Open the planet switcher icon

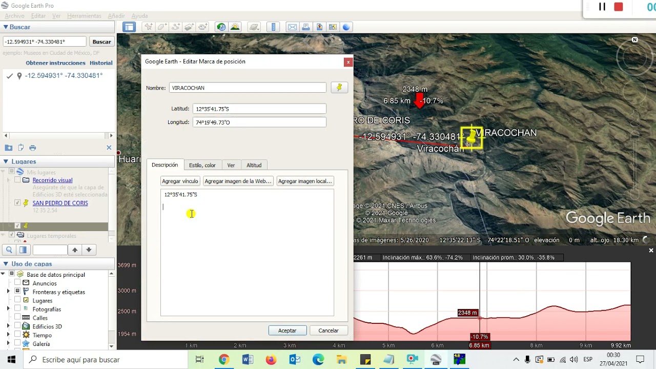click(x=254, y=27)
